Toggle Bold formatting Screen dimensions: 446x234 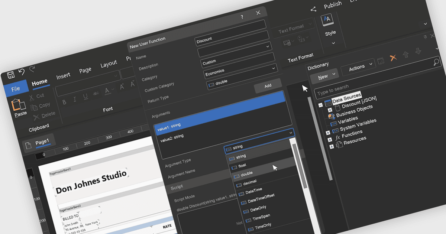point(64,102)
